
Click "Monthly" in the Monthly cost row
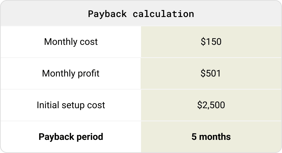click(60, 42)
